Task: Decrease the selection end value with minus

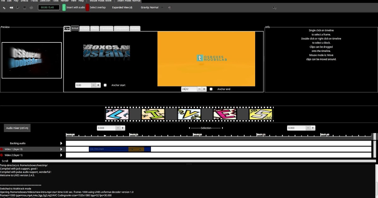Action: pos(308,128)
